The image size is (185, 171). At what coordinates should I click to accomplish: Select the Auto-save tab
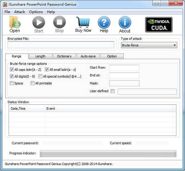click(88, 56)
